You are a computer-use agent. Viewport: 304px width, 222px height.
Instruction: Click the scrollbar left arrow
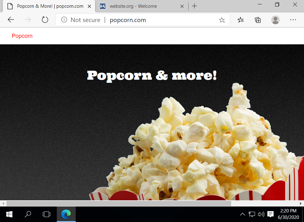click(x=3, y=203)
